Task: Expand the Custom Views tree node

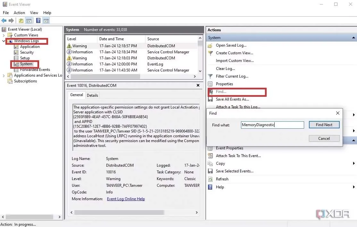Action: (x=4, y=35)
